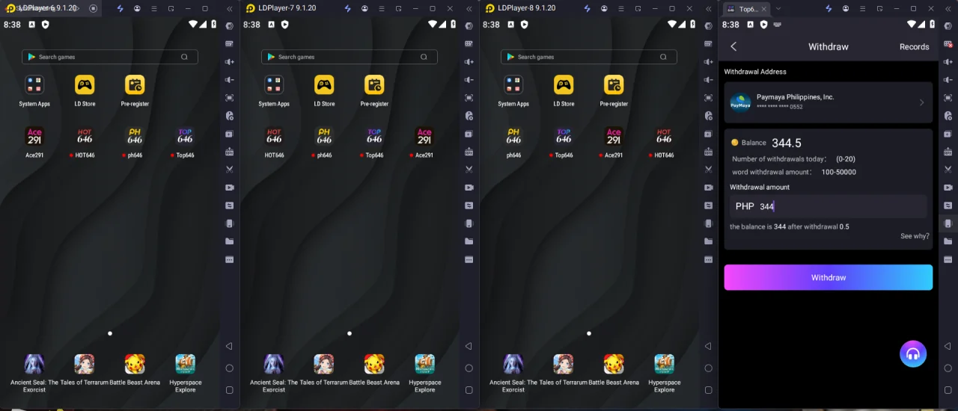
Task: Open Ancient Seal: The Exorcist in LDPlayer-8
Action: pyautogui.click(x=513, y=364)
